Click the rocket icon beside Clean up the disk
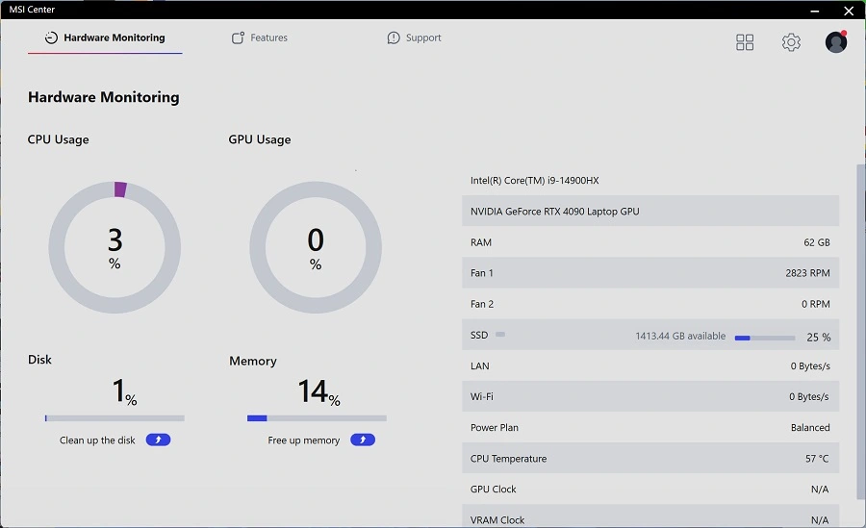 click(x=158, y=440)
